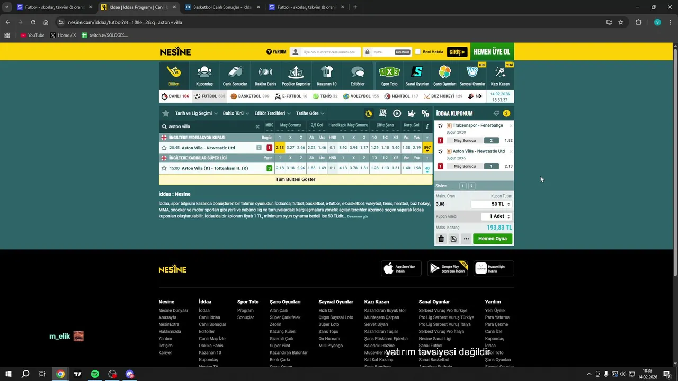Click the favorites star in filter bar
Viewport: 678px width, 381px height.
pos(166,113)
